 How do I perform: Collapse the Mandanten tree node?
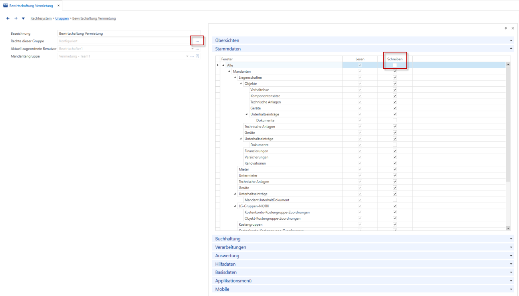pyautogui.click(x=229, y=72)
